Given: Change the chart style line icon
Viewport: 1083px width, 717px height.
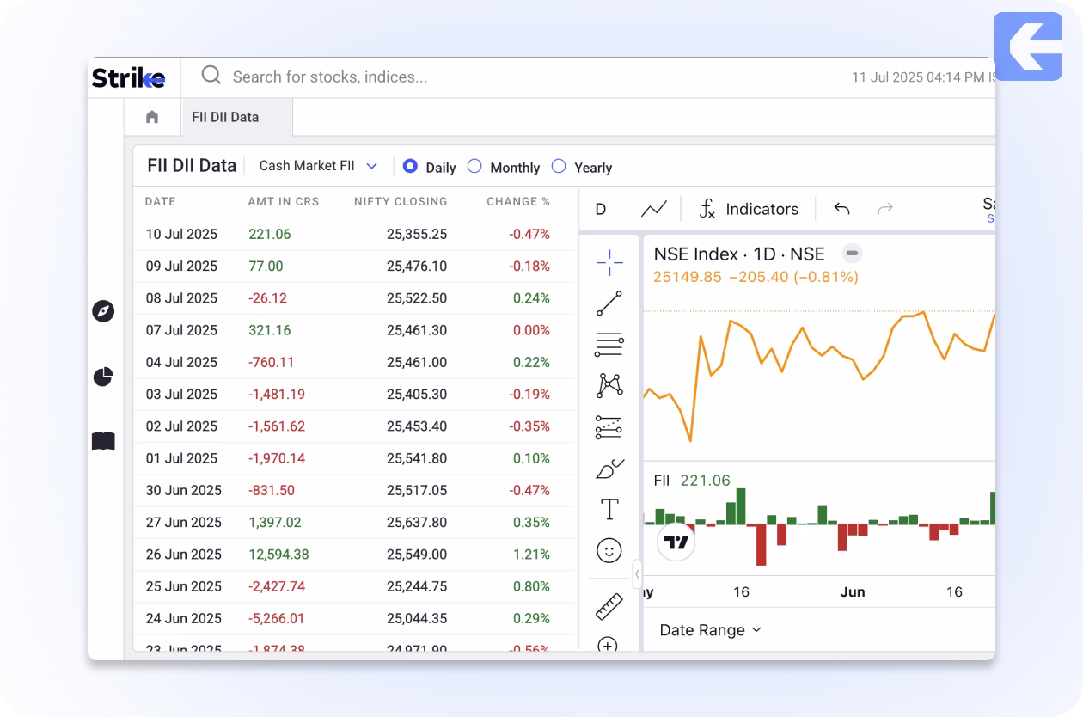Looking at the screenshot, I should (654, 209).
